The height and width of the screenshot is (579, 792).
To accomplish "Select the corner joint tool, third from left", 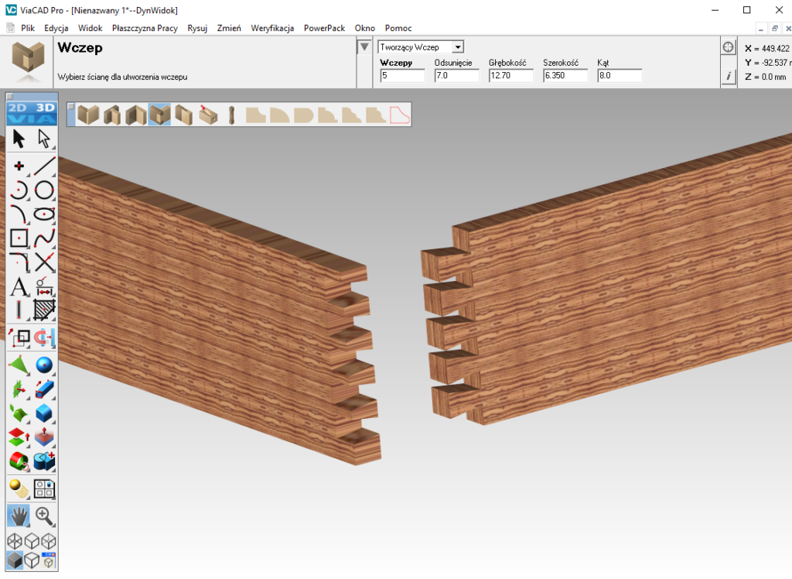I will 136,115.
